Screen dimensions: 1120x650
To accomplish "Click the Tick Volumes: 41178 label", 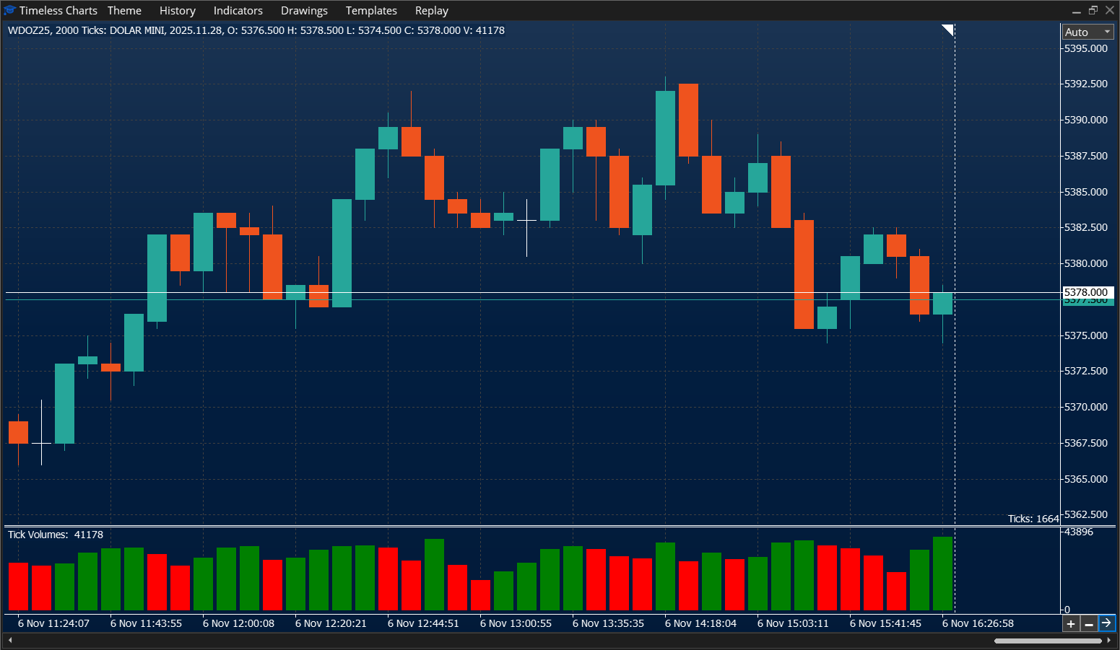I will click(x=56, y=534).
